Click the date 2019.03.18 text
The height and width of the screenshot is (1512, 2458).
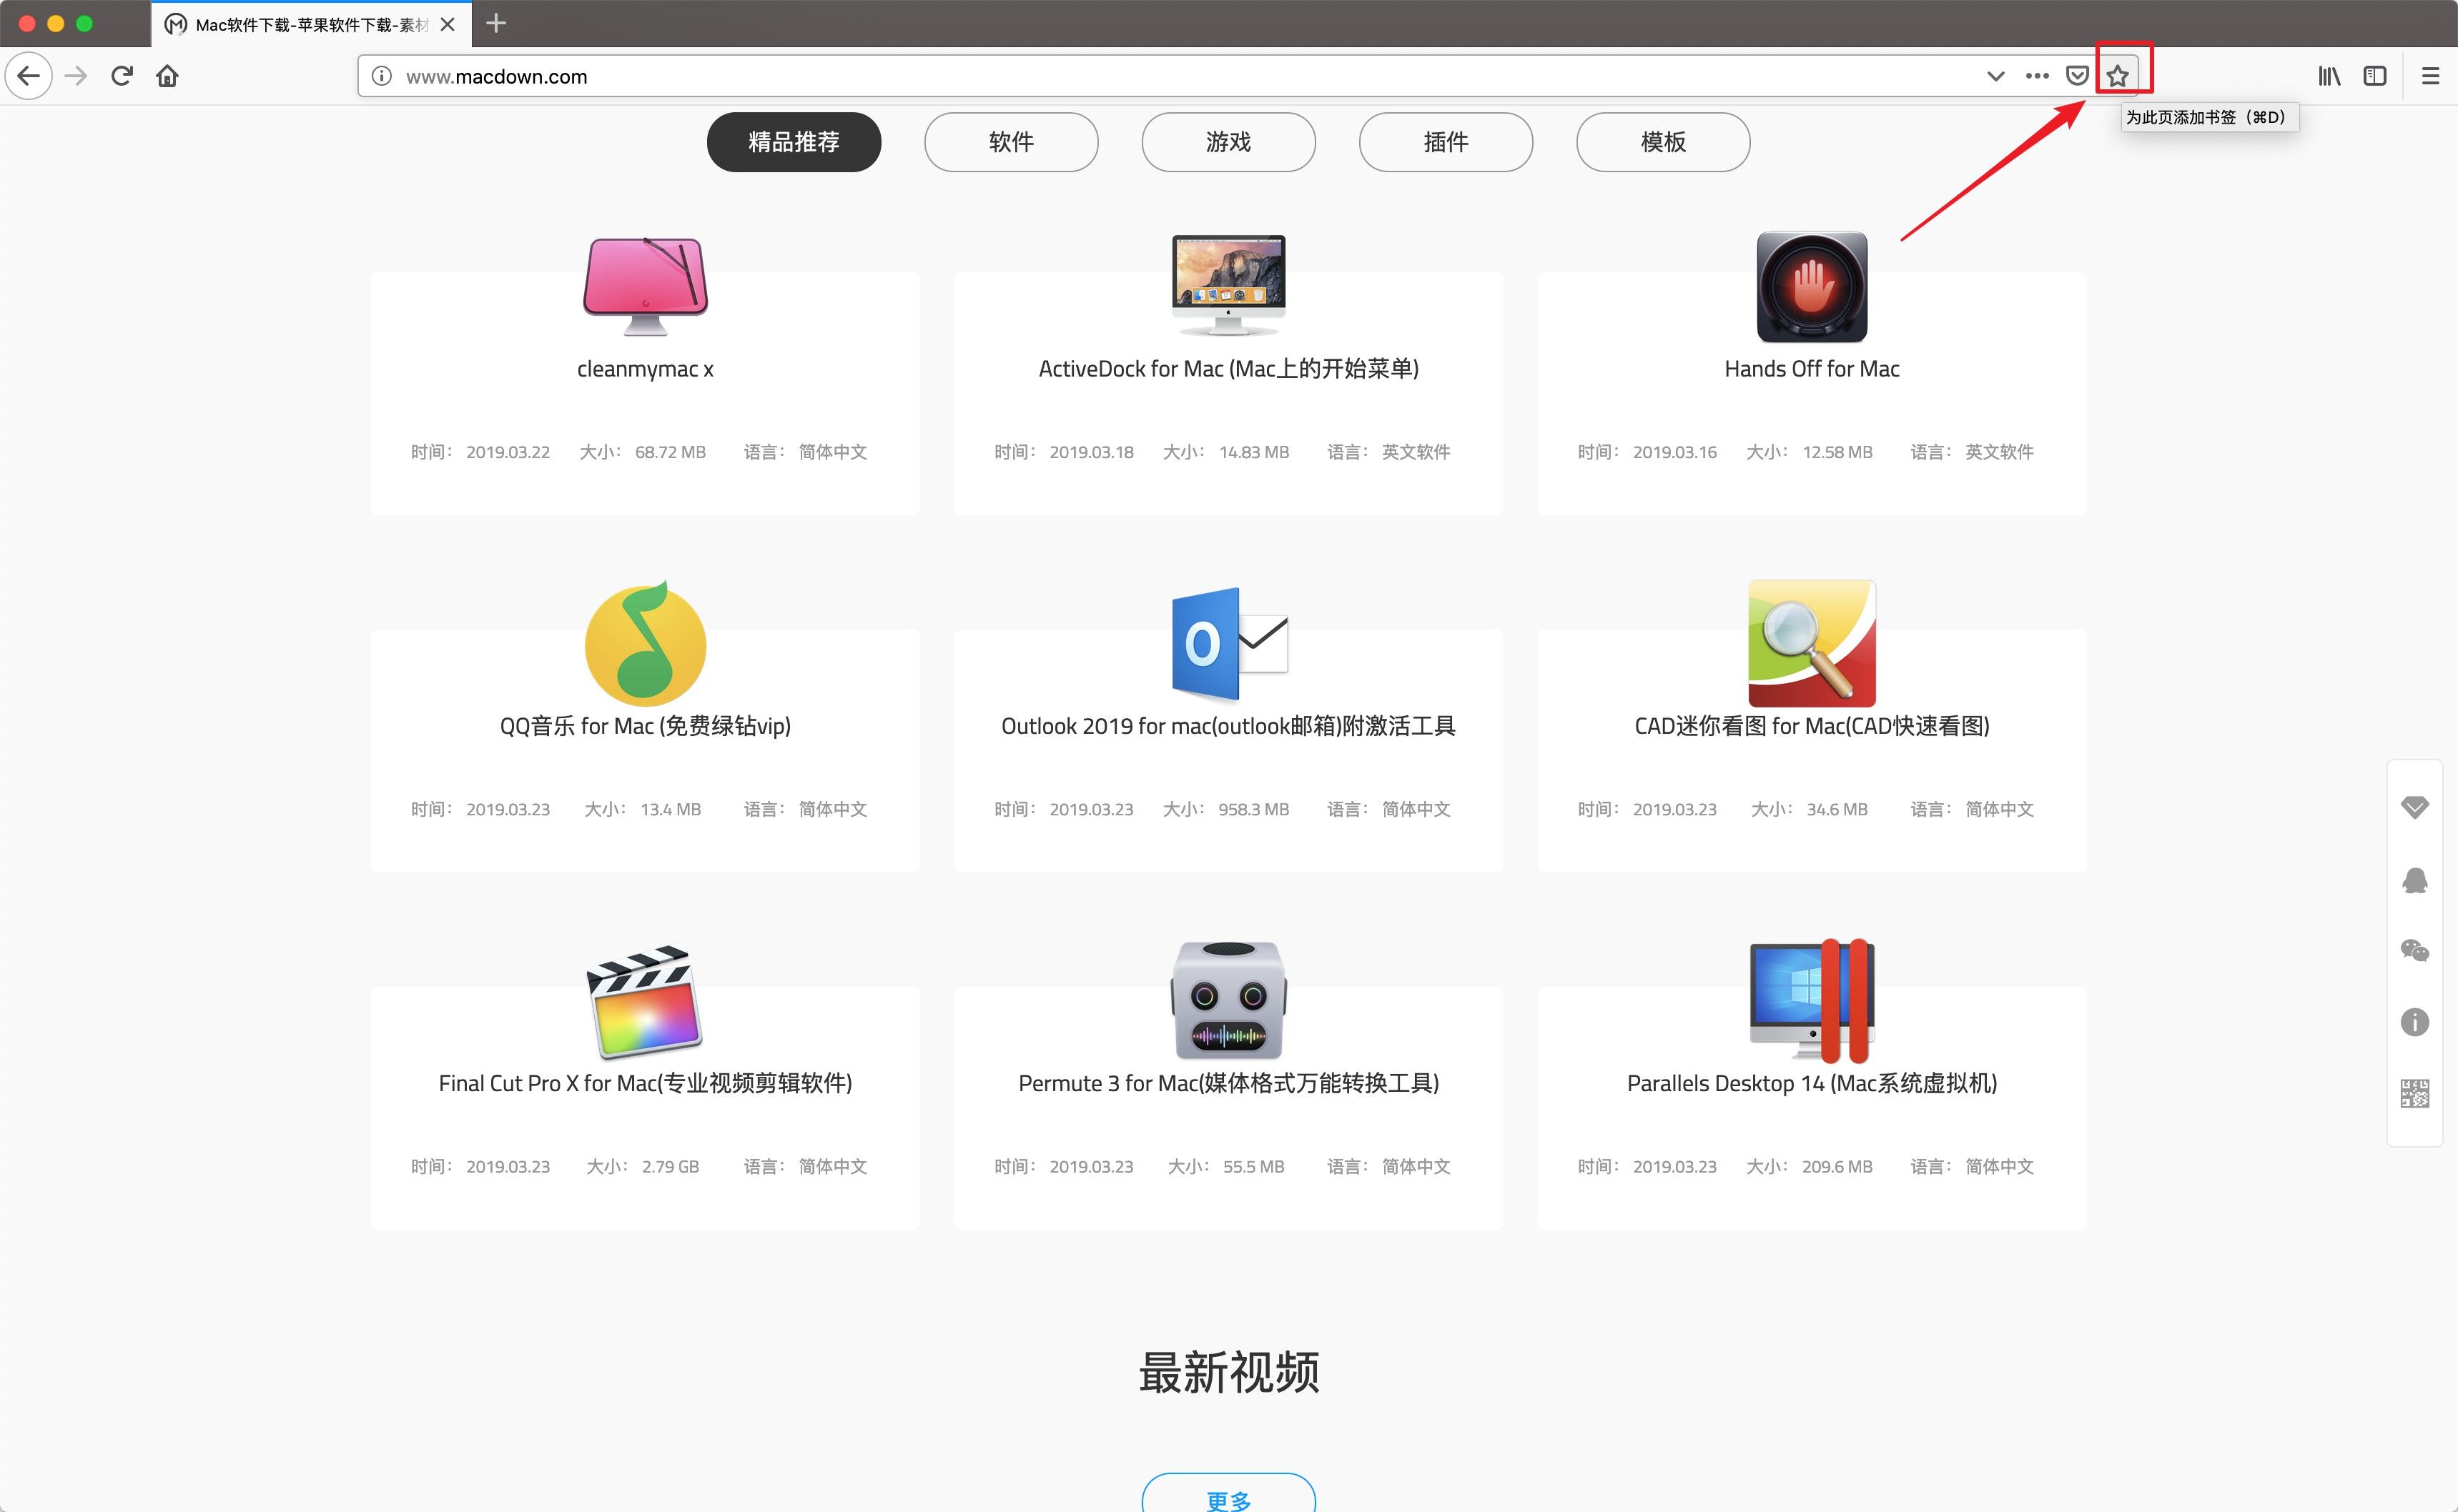[x=1092, y=452]
